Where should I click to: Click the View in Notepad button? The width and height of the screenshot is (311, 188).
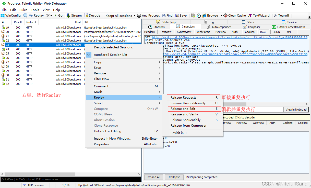click(x=296, y=110)
